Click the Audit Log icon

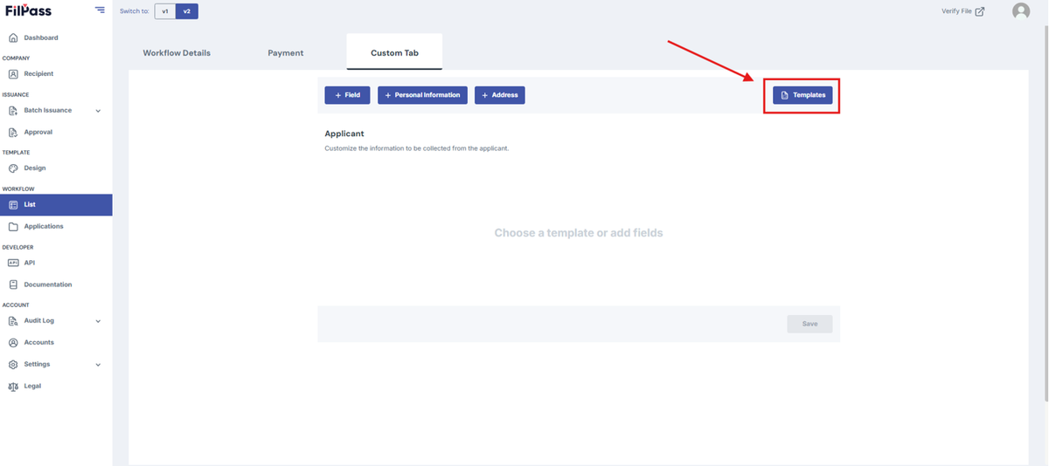click(x=13, y=321)
